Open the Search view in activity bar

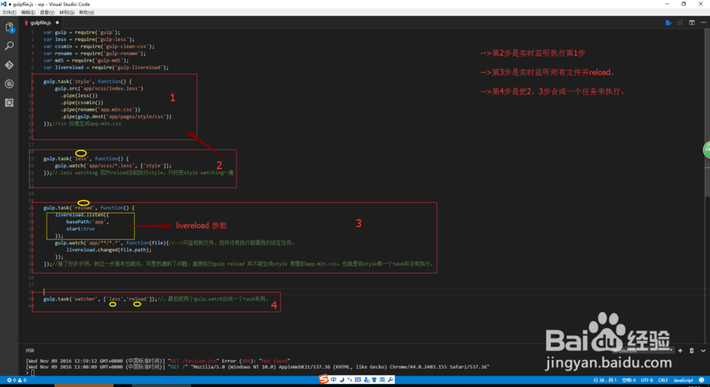9,46
